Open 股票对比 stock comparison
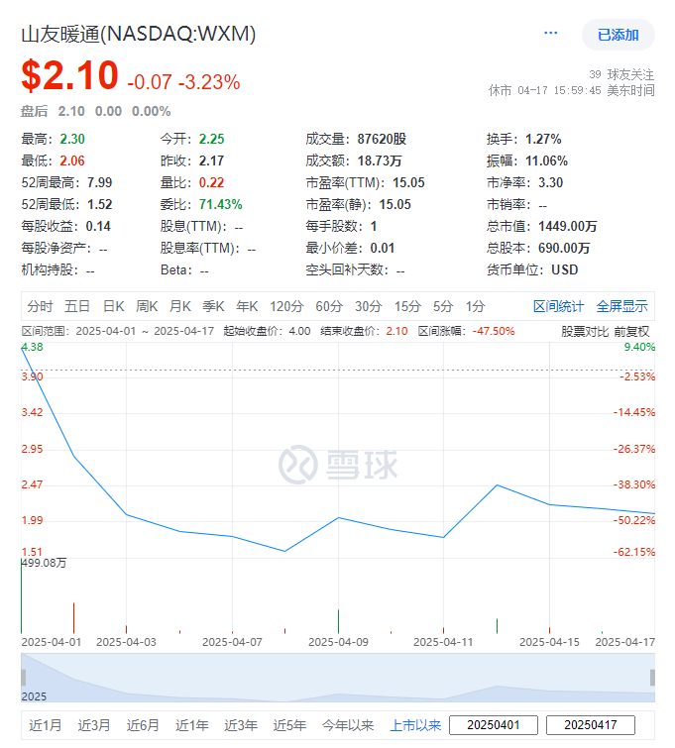Image resolution: width=675 pixels, height=748 pixels. click(x=585, y=332)
